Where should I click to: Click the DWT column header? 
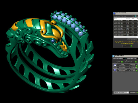coord(134,19)
